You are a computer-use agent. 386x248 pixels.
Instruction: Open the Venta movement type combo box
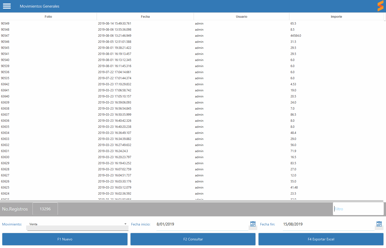coord(76,224)
